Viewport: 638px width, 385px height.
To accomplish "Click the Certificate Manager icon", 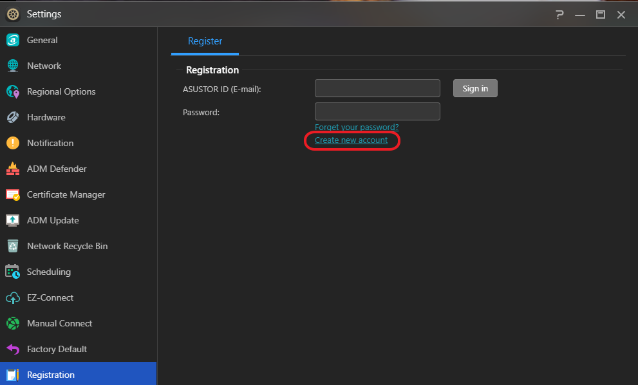I will click(13, 194).
